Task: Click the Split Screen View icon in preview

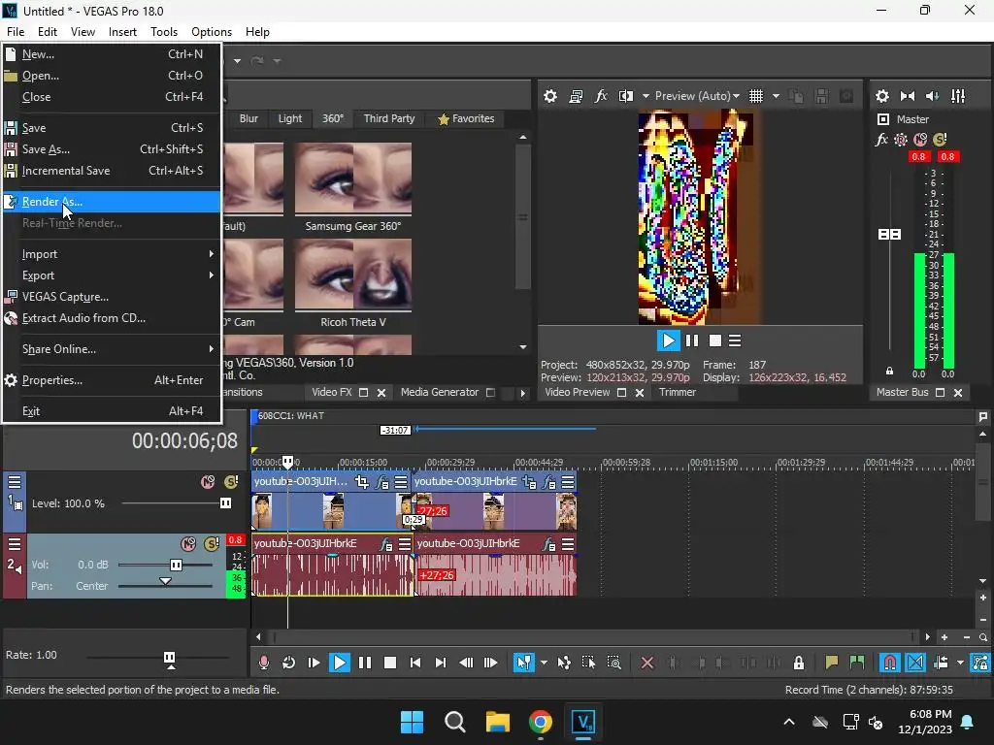Action: (x=625, y=96)
